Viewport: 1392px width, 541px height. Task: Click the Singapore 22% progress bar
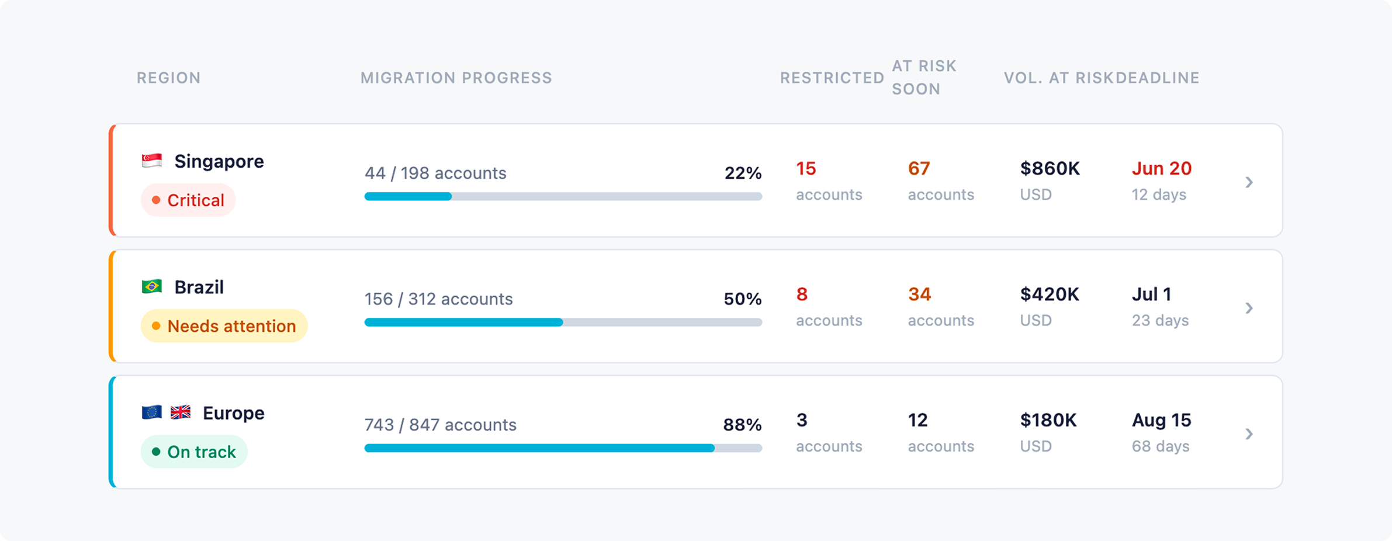coord(563,197)
